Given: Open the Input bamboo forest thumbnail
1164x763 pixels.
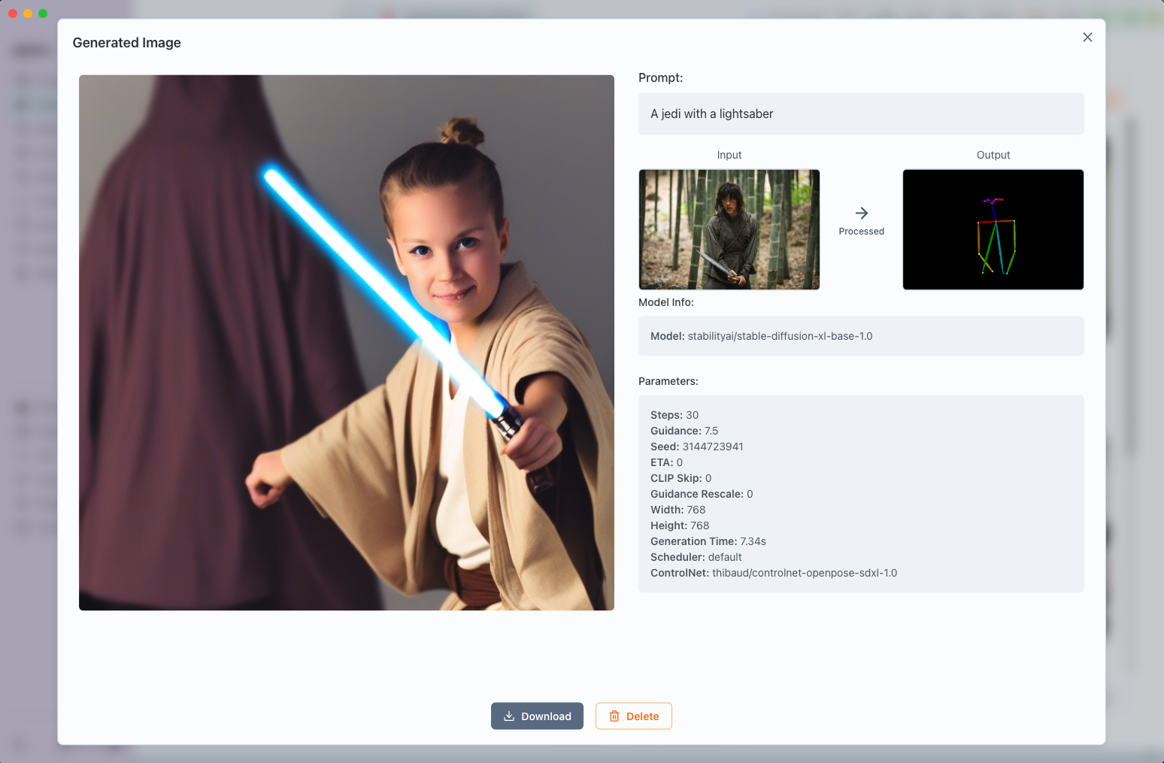Looking at the screenshot, I should click(x=729, y=229).
